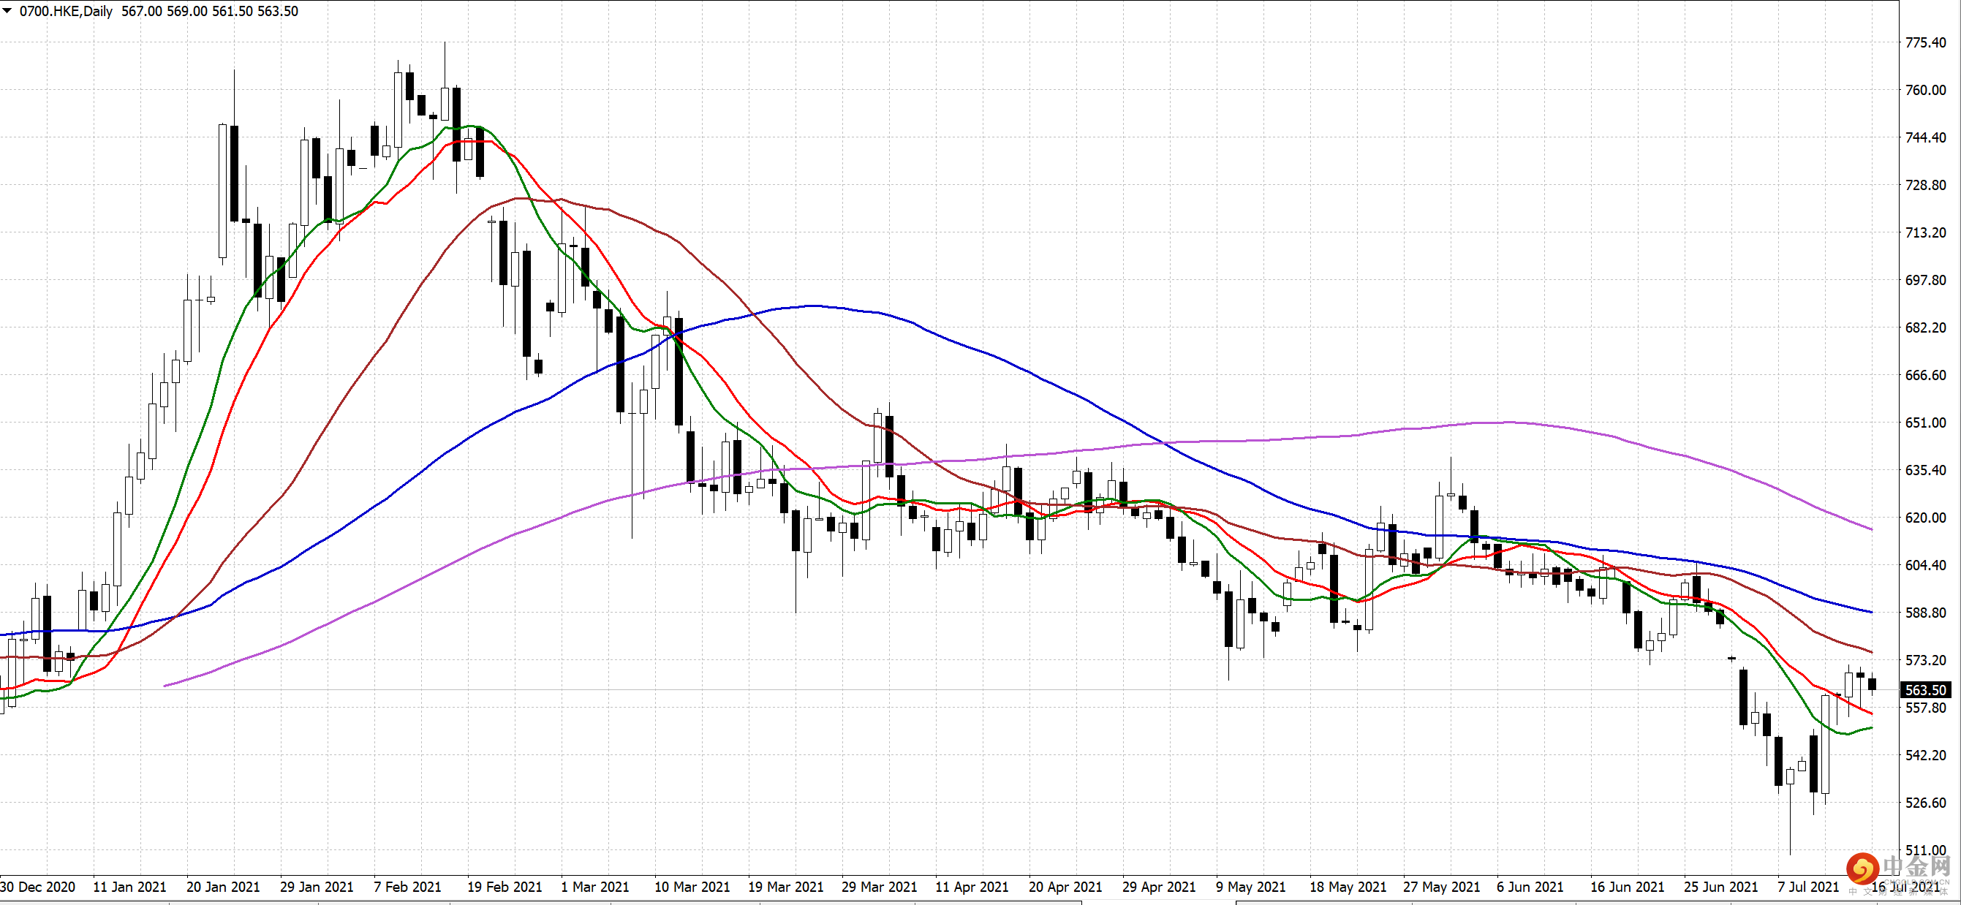Click the OHLC values 567.00 569.00 561.50 563.50

tap(209, 12)
